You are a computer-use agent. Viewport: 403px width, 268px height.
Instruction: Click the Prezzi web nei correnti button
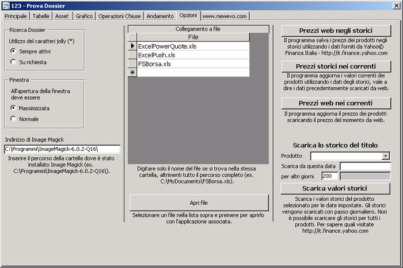point(336,103)
